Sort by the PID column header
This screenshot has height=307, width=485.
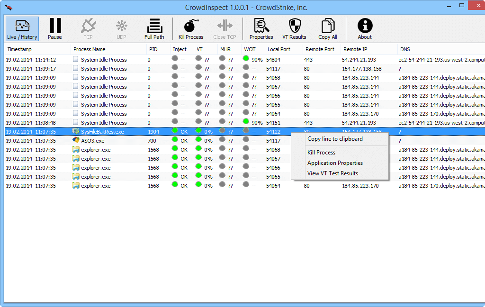pyautogui.click(x=158, y=50)
